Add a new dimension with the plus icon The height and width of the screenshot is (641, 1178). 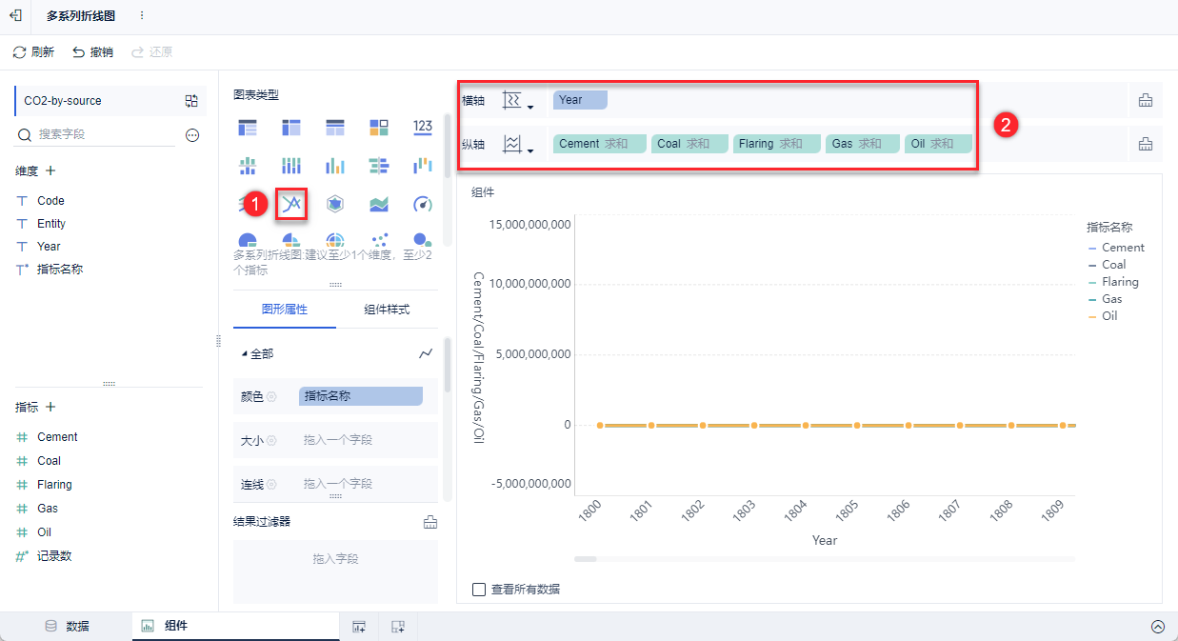[50, 170]
